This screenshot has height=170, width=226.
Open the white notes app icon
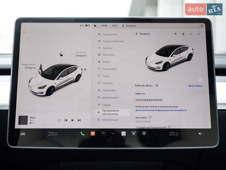(x=124, y=134)
